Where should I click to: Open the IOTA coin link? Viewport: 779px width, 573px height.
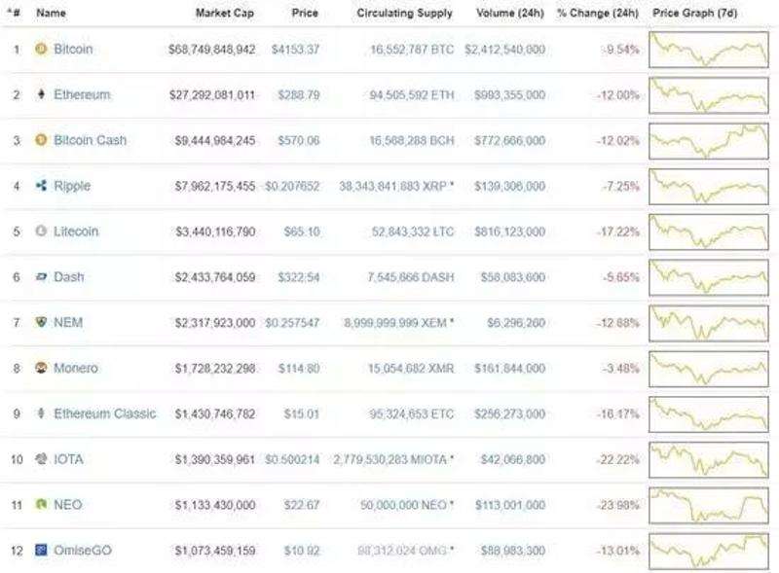[68, 459]
